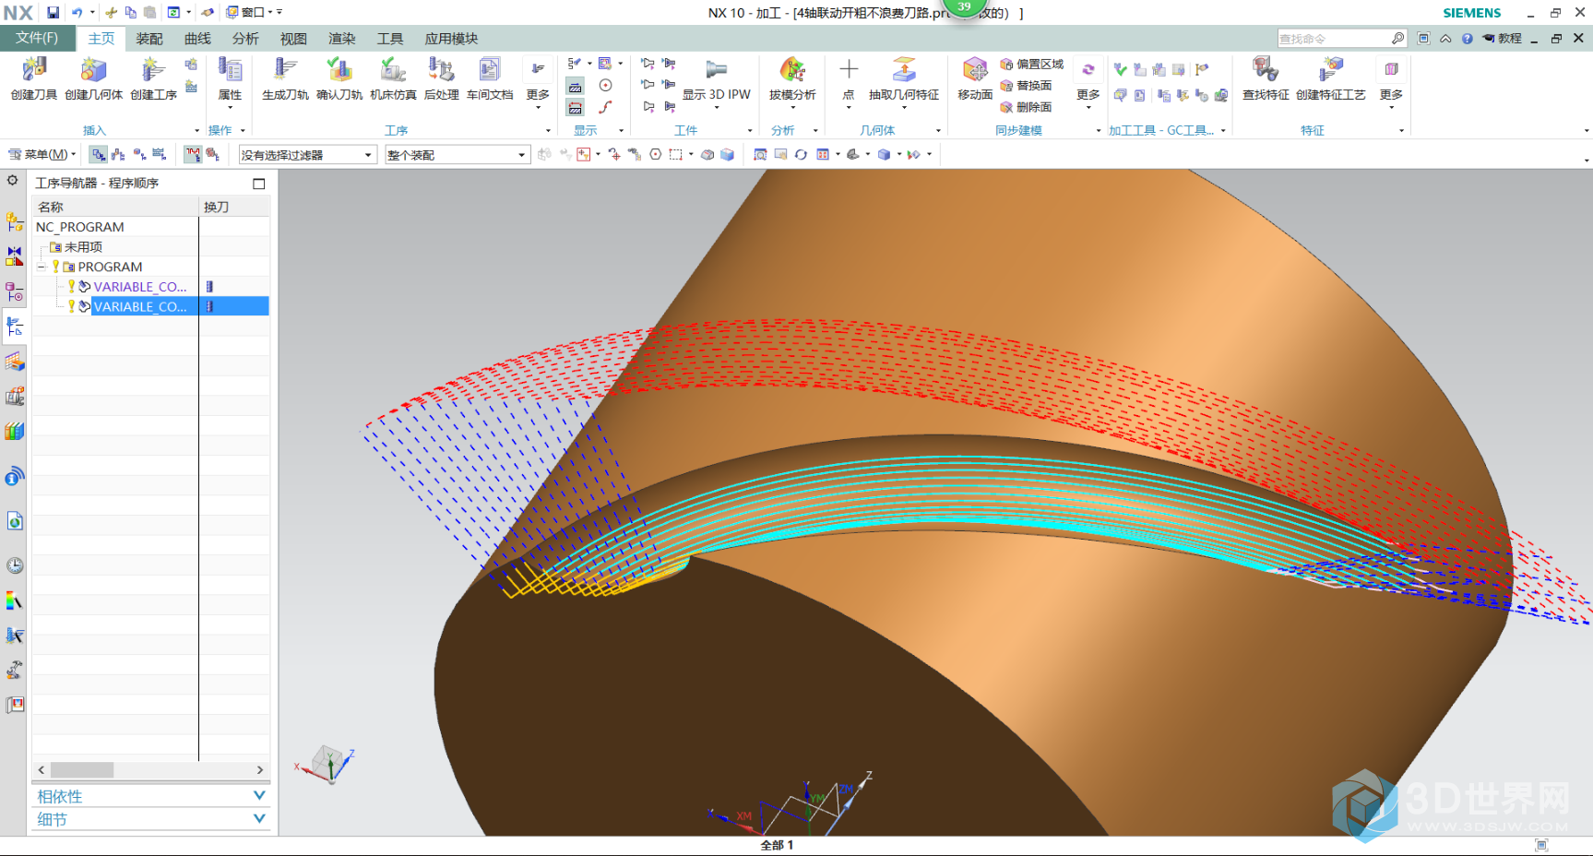This screenshot has width=1593, height=856.
Task: Click the 名称 column header
Action: pyautogui.click(x=115, y=207)
